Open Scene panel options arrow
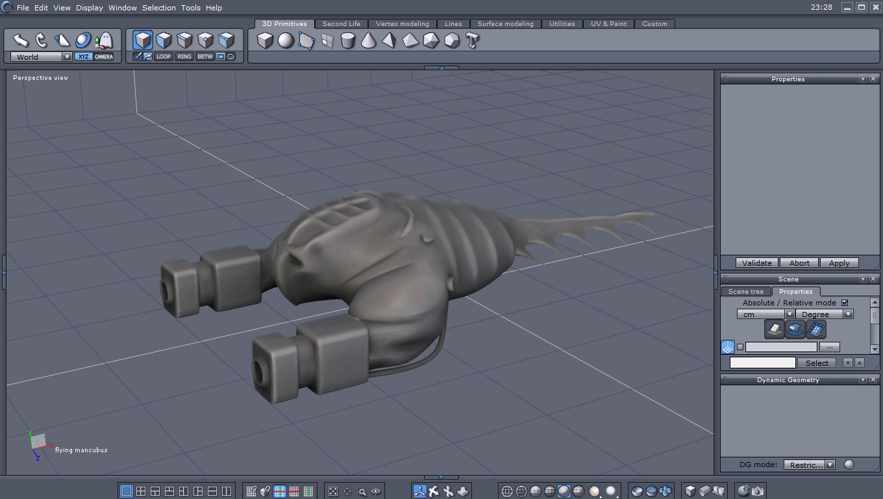Image resolution: width=883 pixels, height=499 pixels. pyautogui.click(x=863, y=279)
